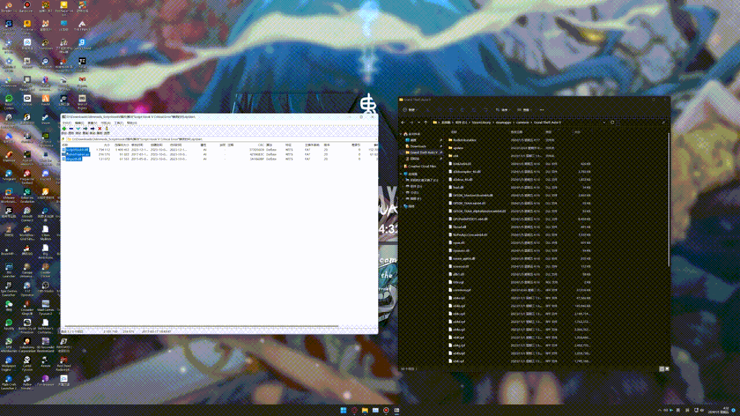Open the View (V) menu in 7-Zip
Screen dimensions: 740x416
[x=92, y=123]
